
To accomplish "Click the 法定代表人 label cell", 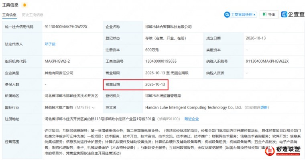I will coord(22,44).
